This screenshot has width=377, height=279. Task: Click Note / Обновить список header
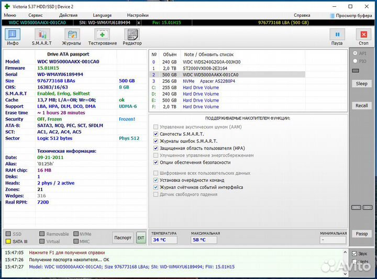209,54
